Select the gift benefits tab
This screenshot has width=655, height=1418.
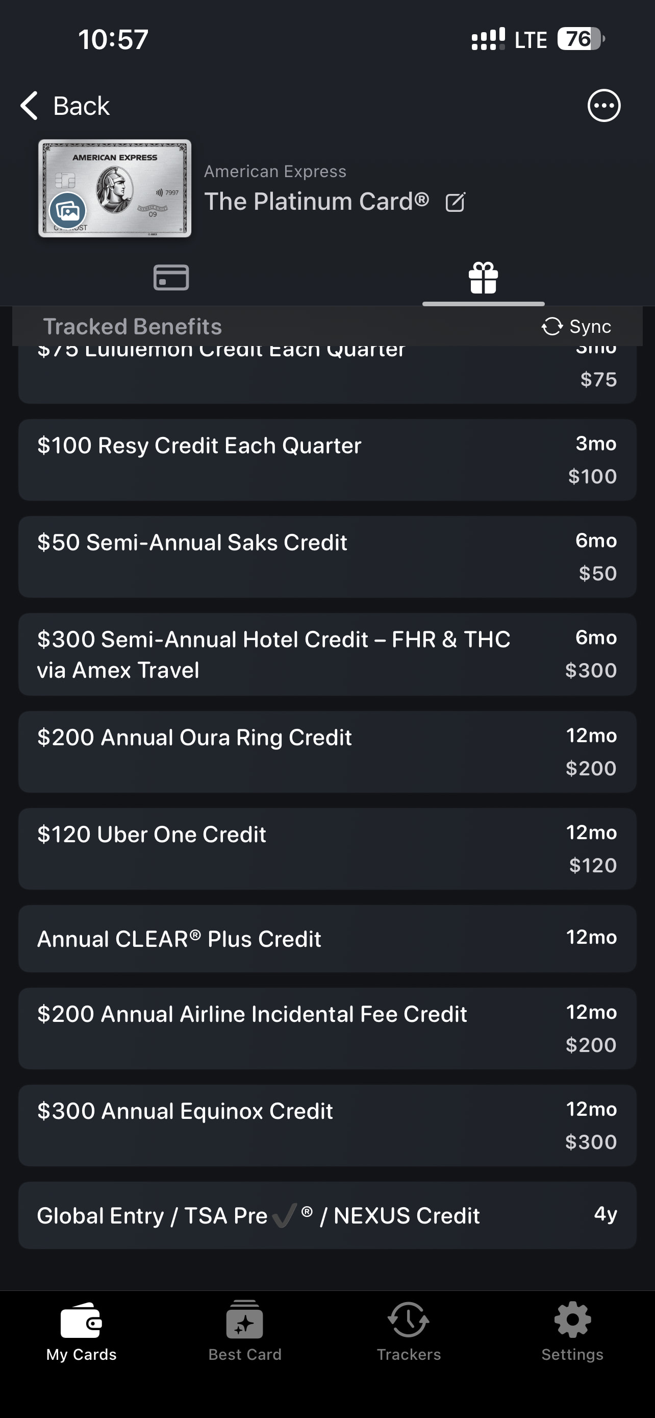[x=483, y=277]
